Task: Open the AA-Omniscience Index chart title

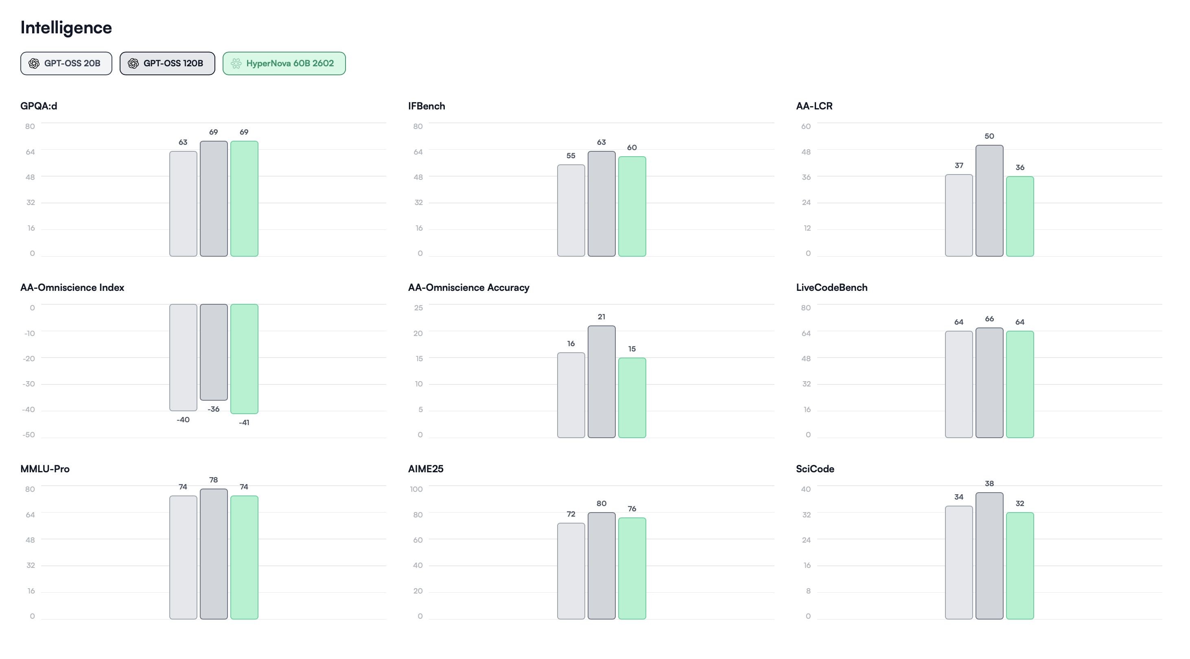Action: (72, 288)
